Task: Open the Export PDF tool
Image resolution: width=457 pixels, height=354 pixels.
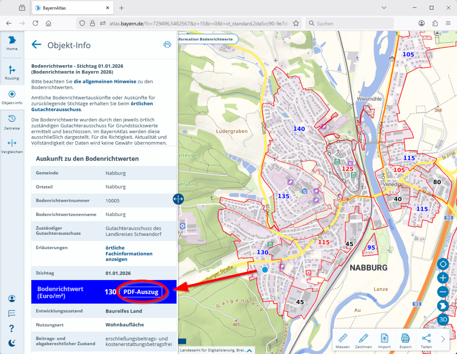Action: [x=405, y=340]
